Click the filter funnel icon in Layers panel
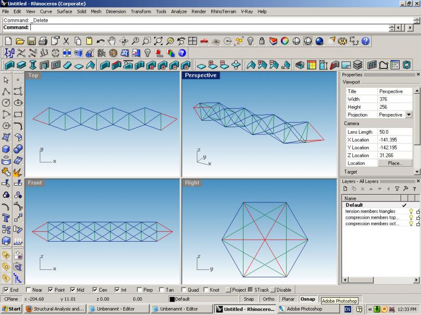The image size is (421, 315). point(397,189)
